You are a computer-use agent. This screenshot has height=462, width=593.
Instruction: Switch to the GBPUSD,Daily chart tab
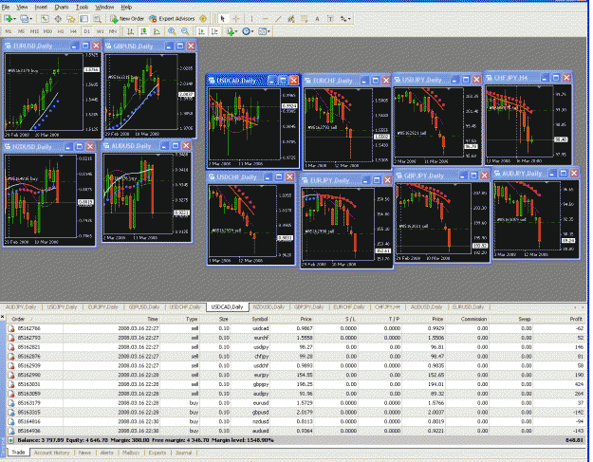144,307
